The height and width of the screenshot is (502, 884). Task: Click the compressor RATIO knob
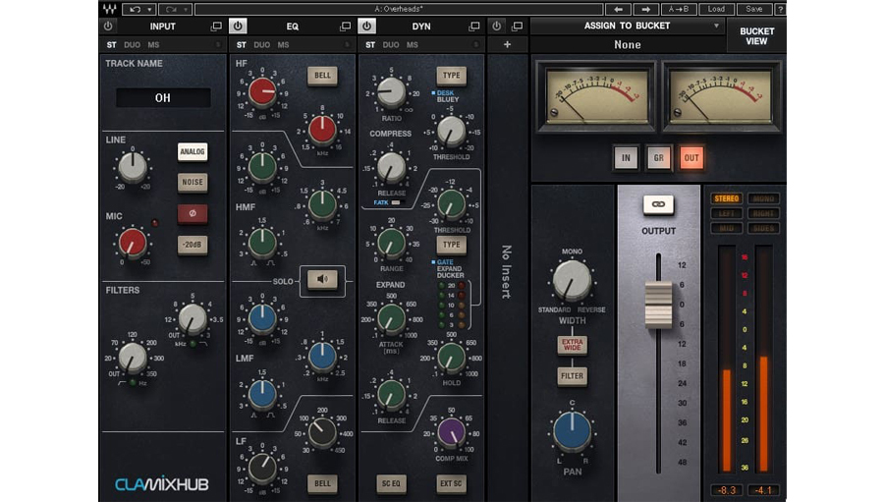391,92
